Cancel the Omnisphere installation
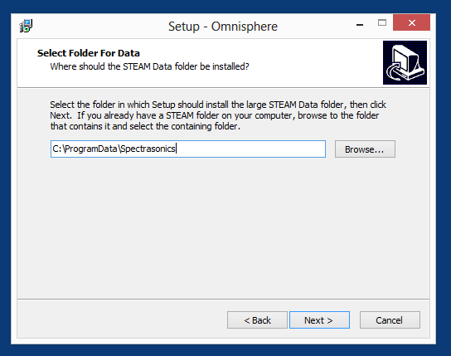 coord(390,319)
